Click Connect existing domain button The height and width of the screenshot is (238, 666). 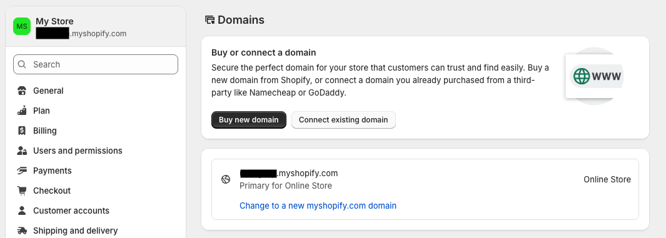(343, 120)
